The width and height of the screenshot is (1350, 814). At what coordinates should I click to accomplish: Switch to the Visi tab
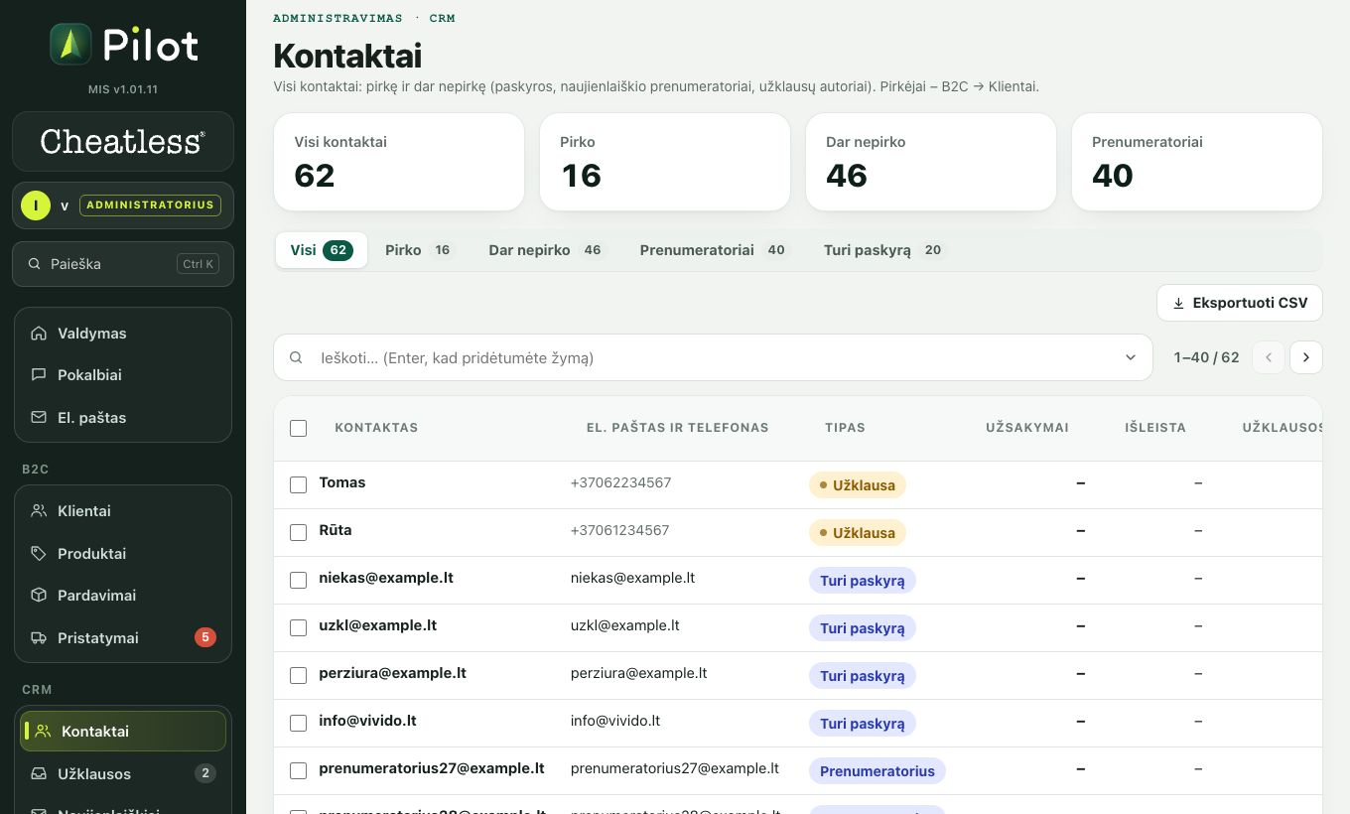click(x=322, y=250)
